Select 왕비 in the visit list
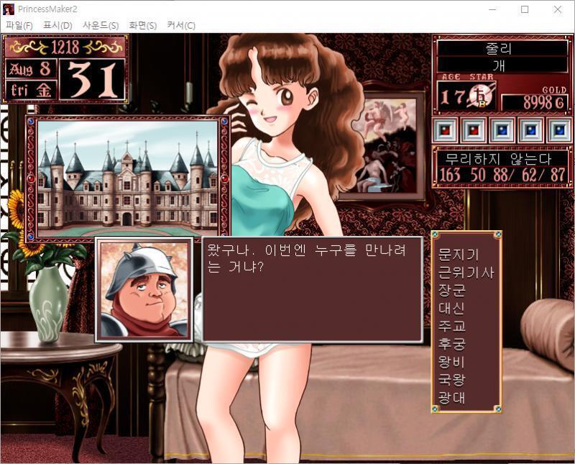 point(452,362)
